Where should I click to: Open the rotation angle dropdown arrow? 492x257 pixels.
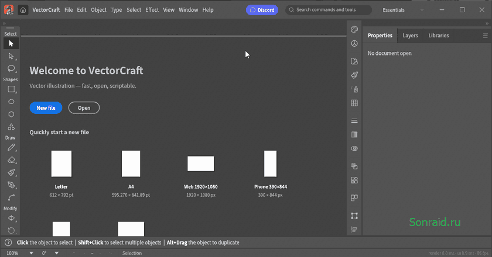(x=56, y=253)
